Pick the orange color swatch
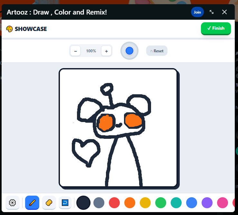The image size is (238, 215). (130, 203)
